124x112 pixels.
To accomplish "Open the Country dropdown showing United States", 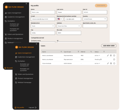I will 95,19.
